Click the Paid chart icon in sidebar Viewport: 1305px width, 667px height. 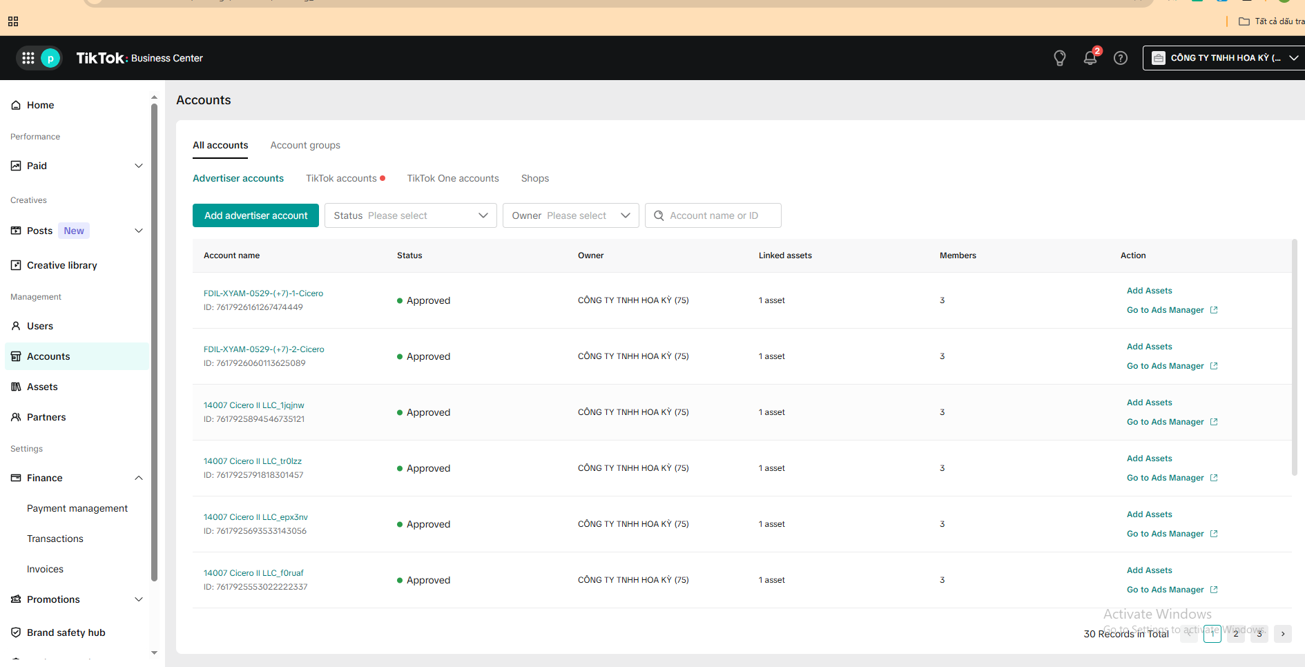[16, 166]
